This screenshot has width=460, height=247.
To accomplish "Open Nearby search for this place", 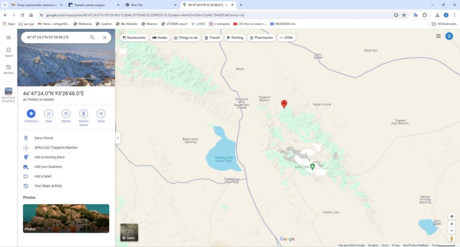I will (x=66, y=114).
